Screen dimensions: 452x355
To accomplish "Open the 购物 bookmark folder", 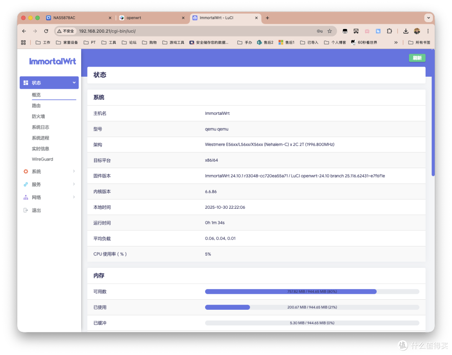I will click(x=149, y=42).
